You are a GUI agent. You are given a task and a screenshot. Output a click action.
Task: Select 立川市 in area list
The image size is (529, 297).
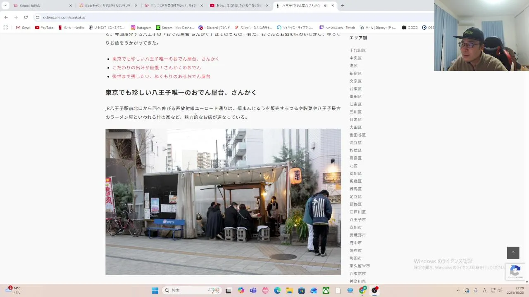355,227
